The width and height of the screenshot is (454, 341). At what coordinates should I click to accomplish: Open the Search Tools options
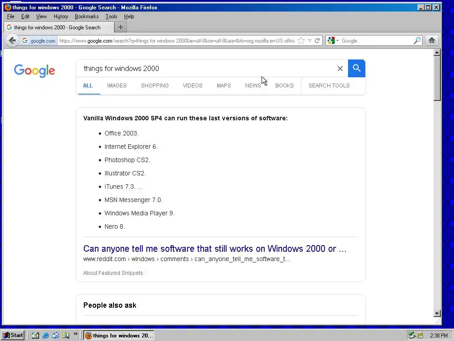coord(329,86)
